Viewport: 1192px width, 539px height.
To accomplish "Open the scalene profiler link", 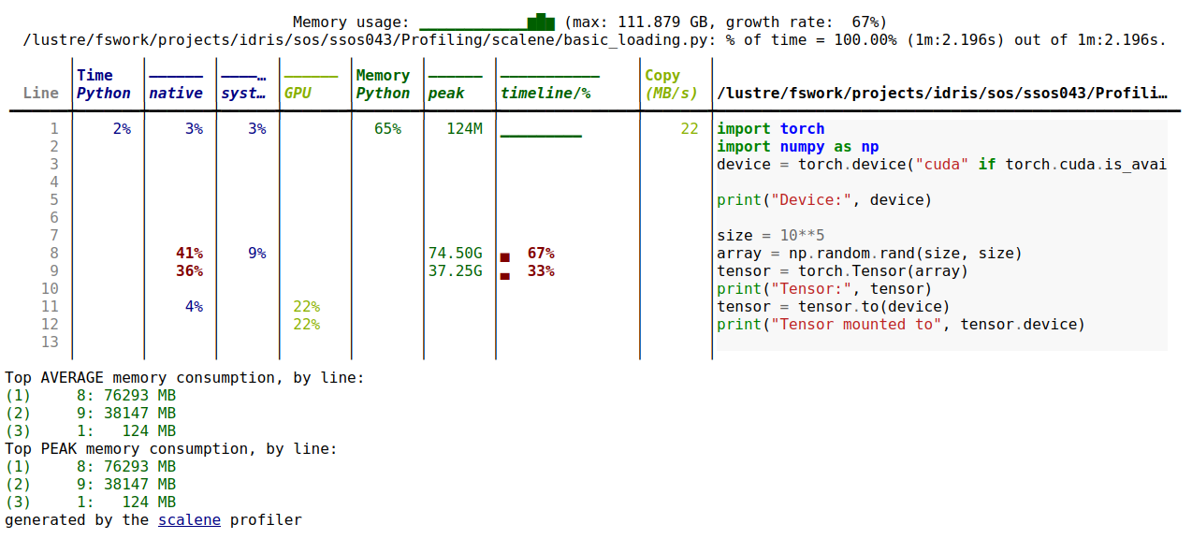I will point(189,519).
